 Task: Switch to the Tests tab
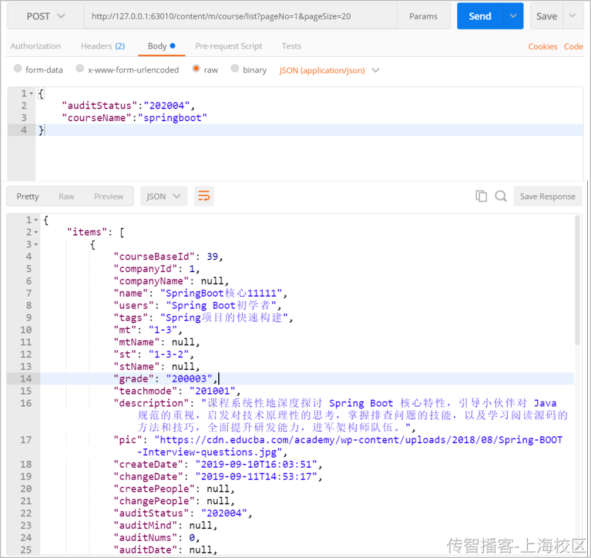point(291,46)
